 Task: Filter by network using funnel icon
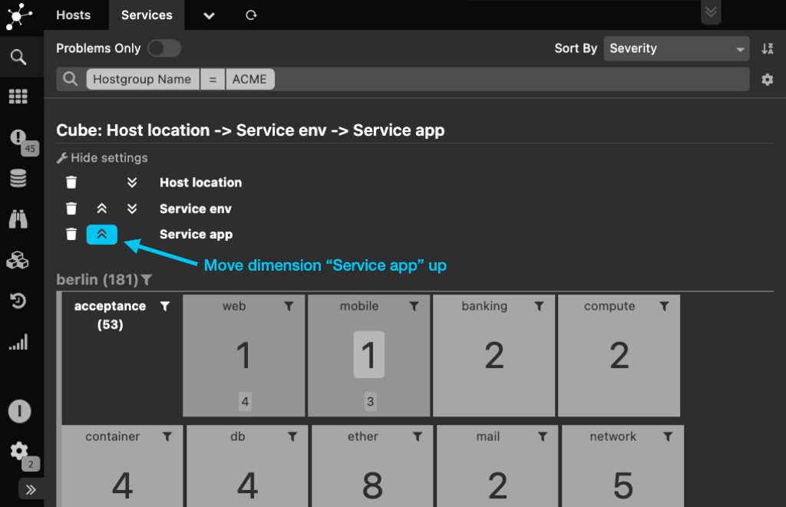[x=668, y=437]
